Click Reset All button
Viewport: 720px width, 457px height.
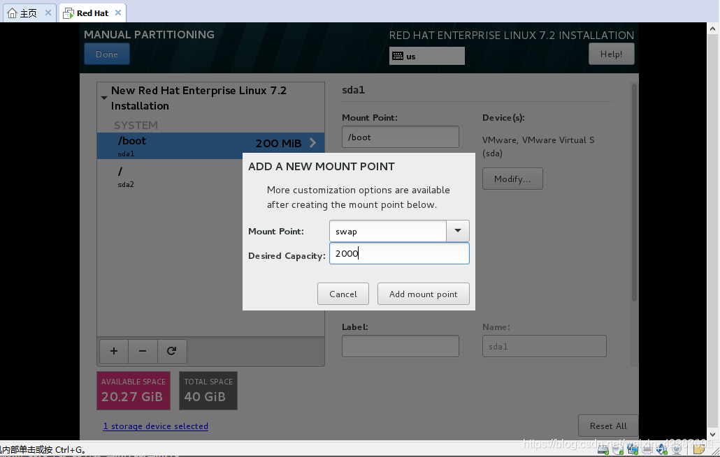click(x=608, y=426)
